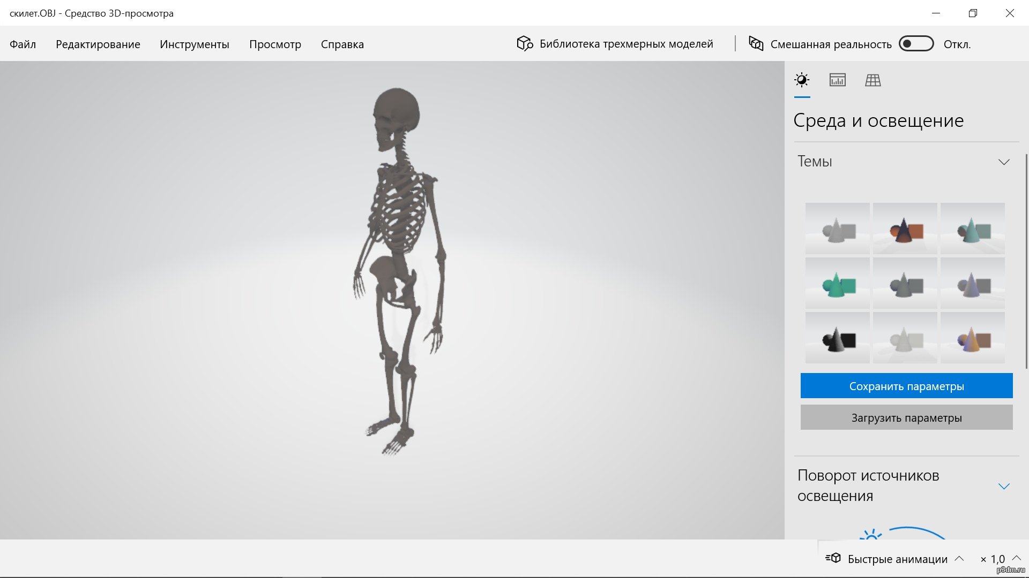Open the Grid and views tab icon
The width and height of the screenshot is (1029, 578).
tap(873, 80)
